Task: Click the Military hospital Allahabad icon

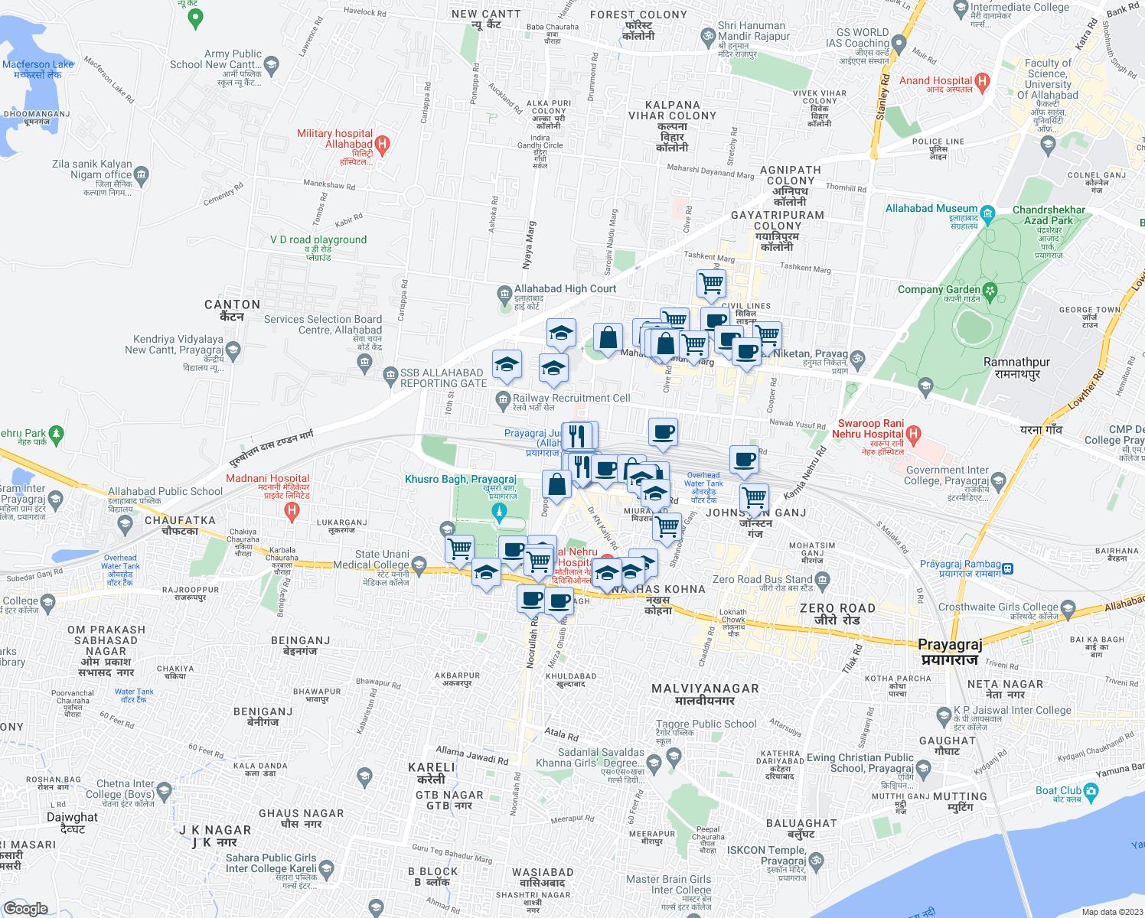Action: 383,144
